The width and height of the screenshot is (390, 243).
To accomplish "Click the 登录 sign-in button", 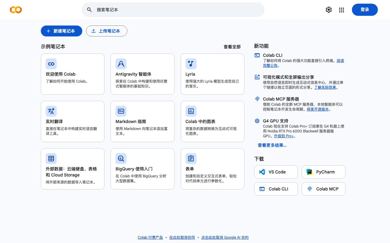I will pos(365,10).
